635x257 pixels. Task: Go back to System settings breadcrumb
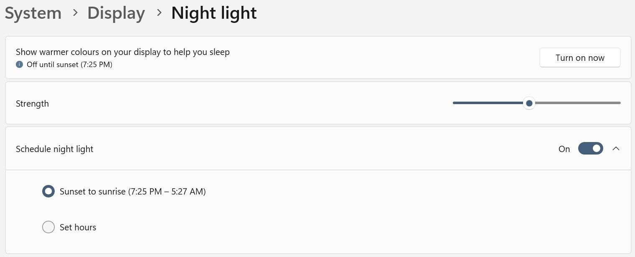coord(33,13)
